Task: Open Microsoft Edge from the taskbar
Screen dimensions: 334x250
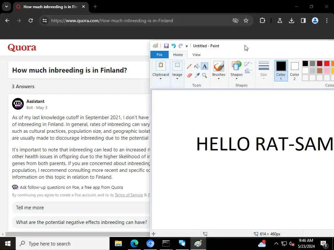Action: tap(134, 243)
